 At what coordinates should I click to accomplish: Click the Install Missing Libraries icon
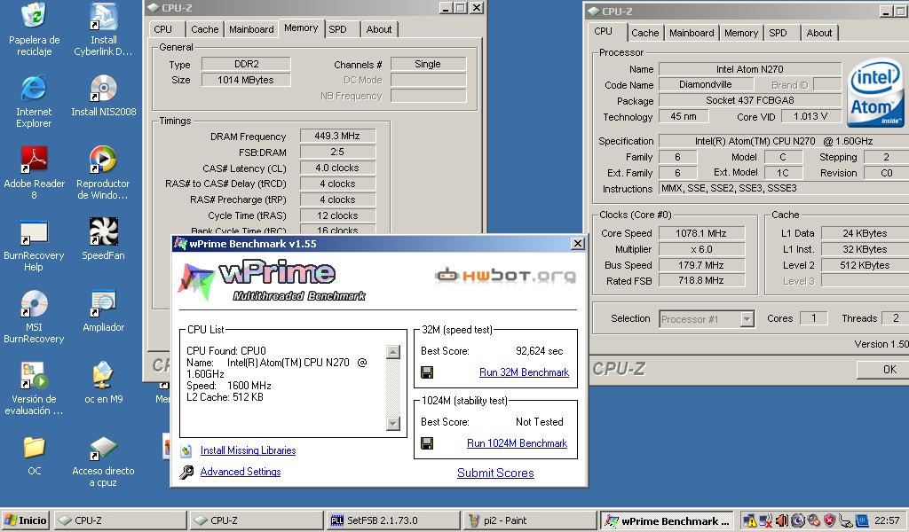186,450
